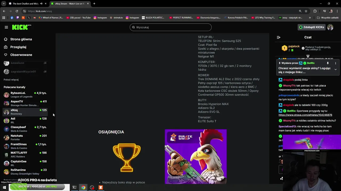Open the user avatar menu
Image resolution: width=341 pixels, height=191 pixels.
point(330,27)
